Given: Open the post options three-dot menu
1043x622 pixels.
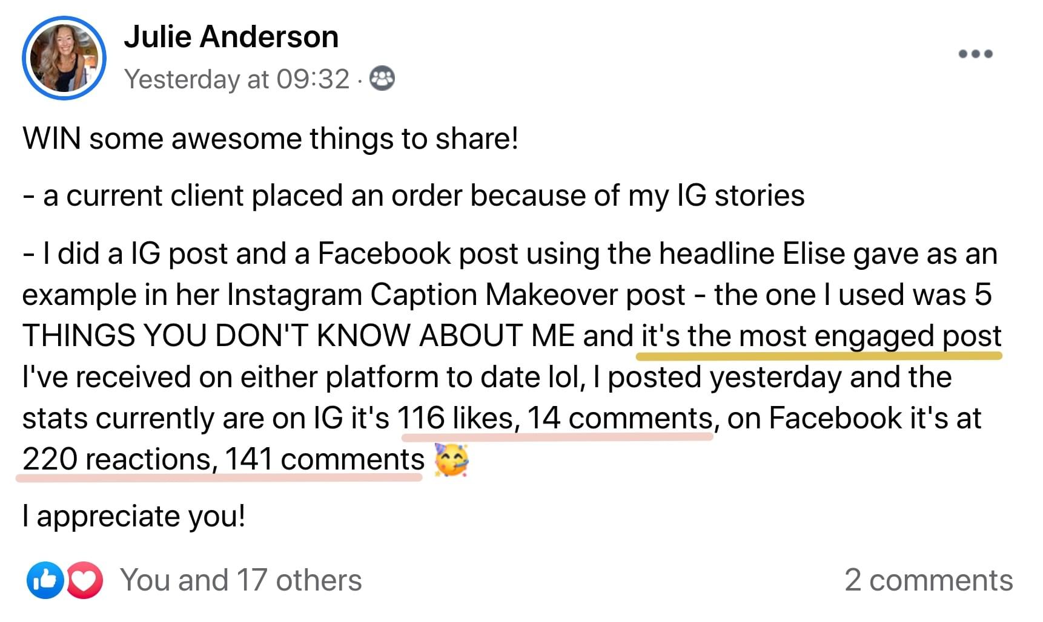Looking at the screenshot, I should 975,54.
